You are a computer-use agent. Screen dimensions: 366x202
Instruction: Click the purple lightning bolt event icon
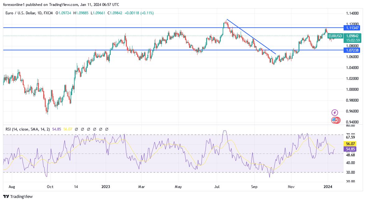point(335,112)
